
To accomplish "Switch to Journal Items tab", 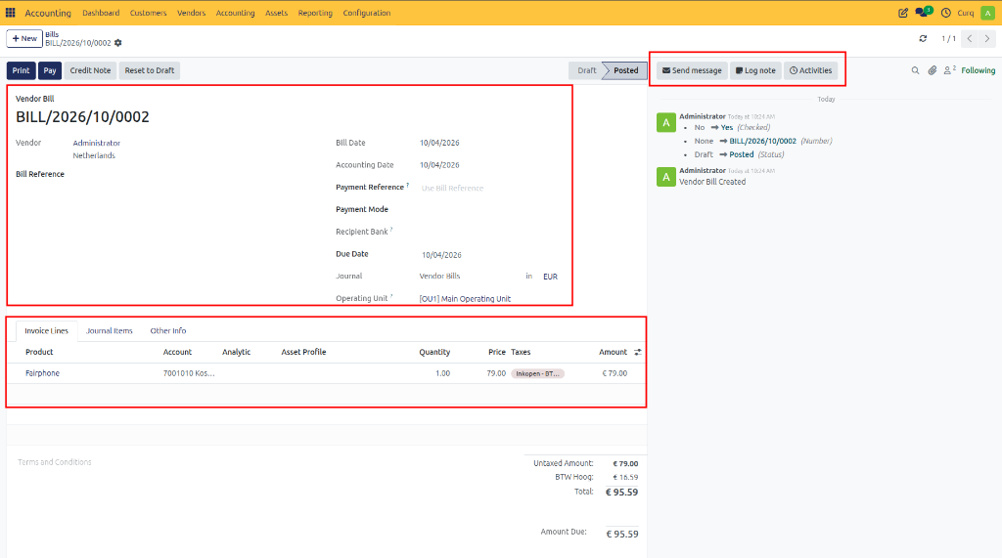I will click(110, 330).
